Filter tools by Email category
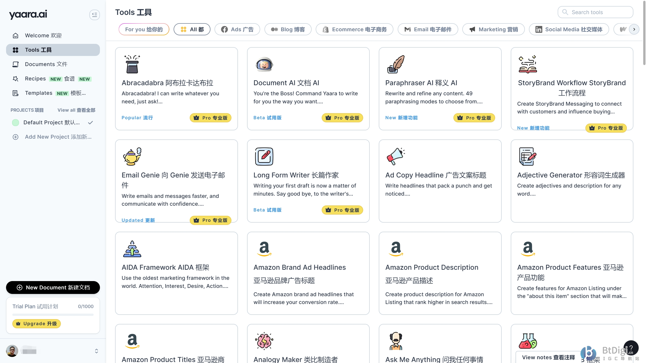Viewport: 646px width, 363px height. [428, 29]
